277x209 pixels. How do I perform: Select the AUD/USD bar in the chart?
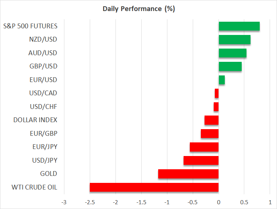click(x=232, y=53)
